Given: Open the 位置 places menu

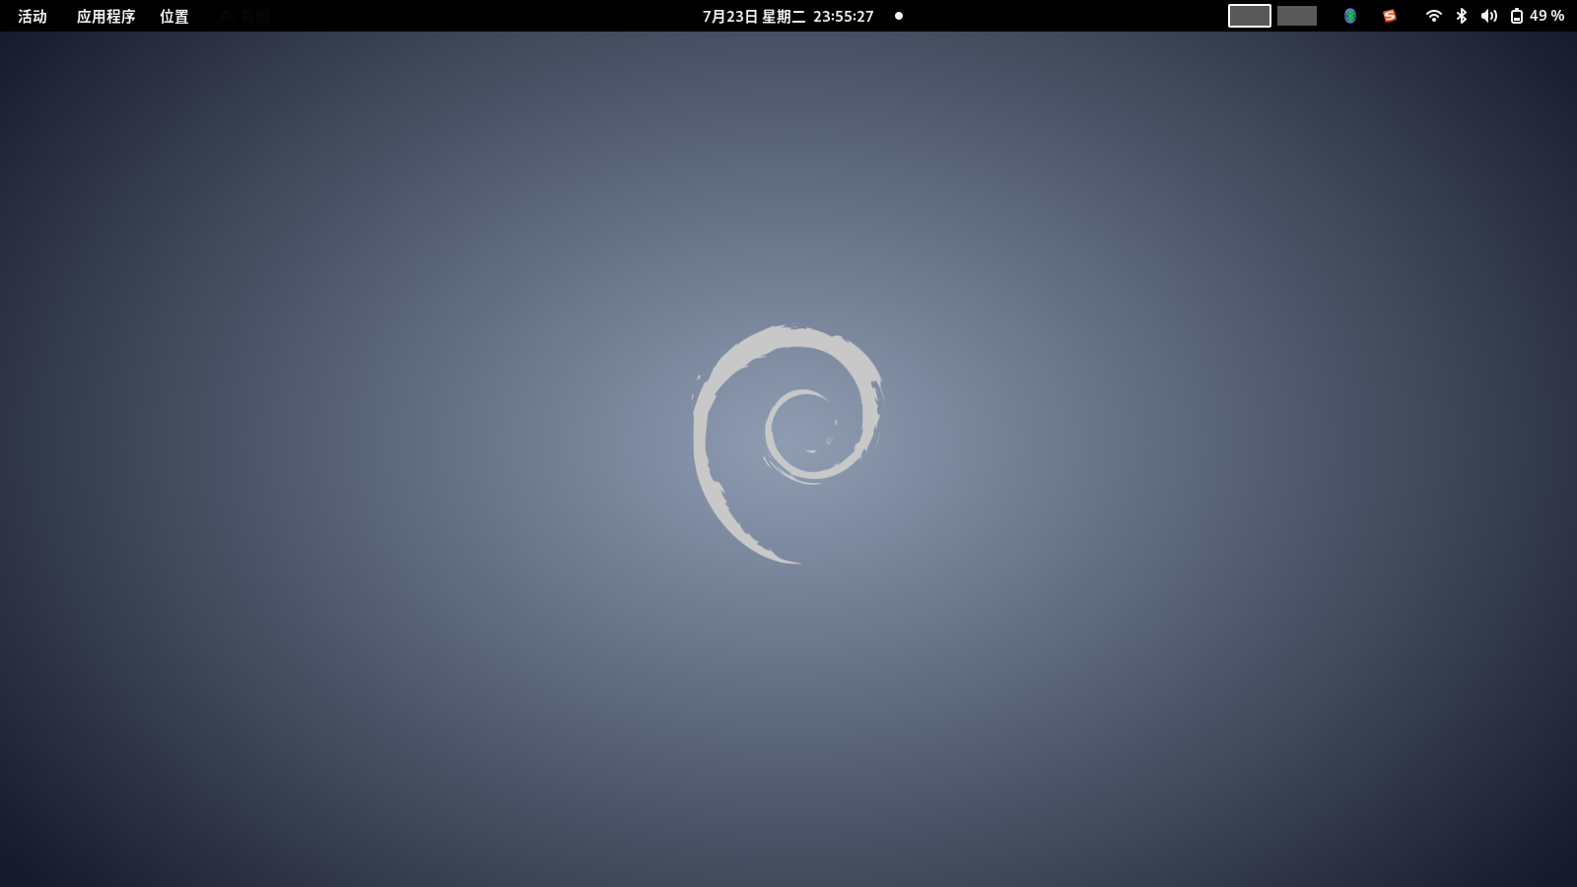Looking at the screenshot, I should tap(173, 16).
